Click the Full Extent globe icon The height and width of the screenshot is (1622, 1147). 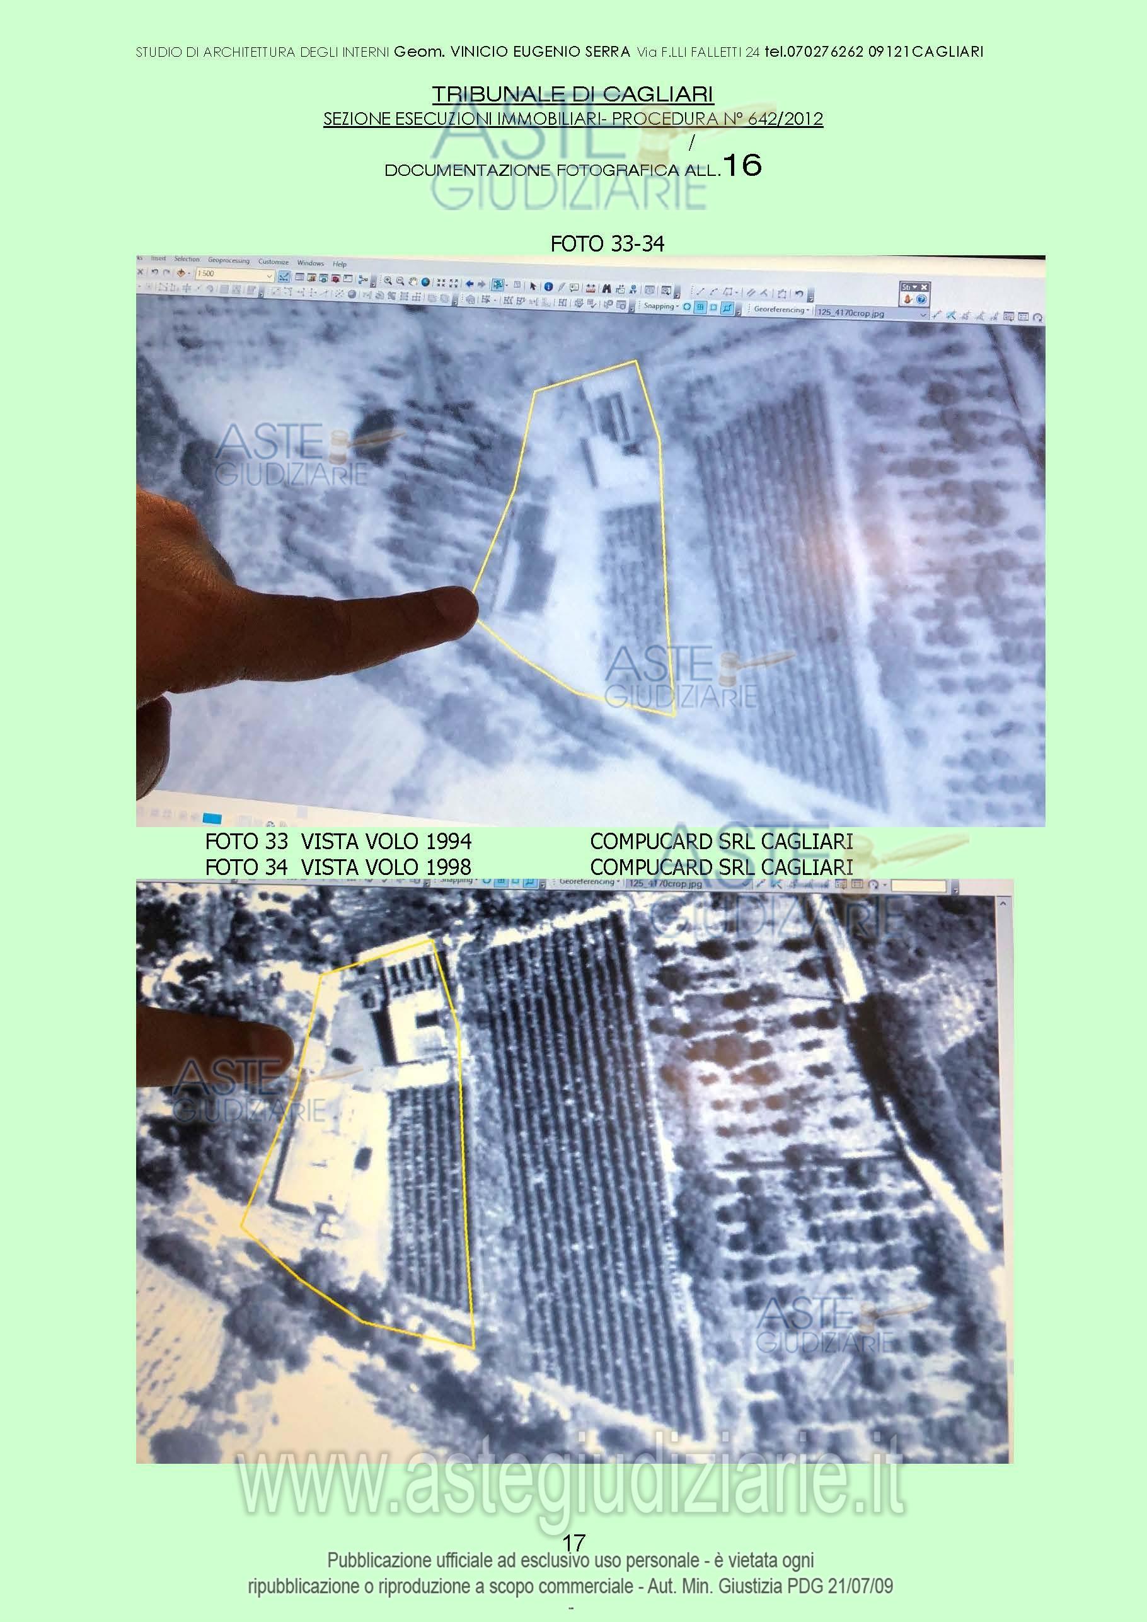(x=426, y=281)
